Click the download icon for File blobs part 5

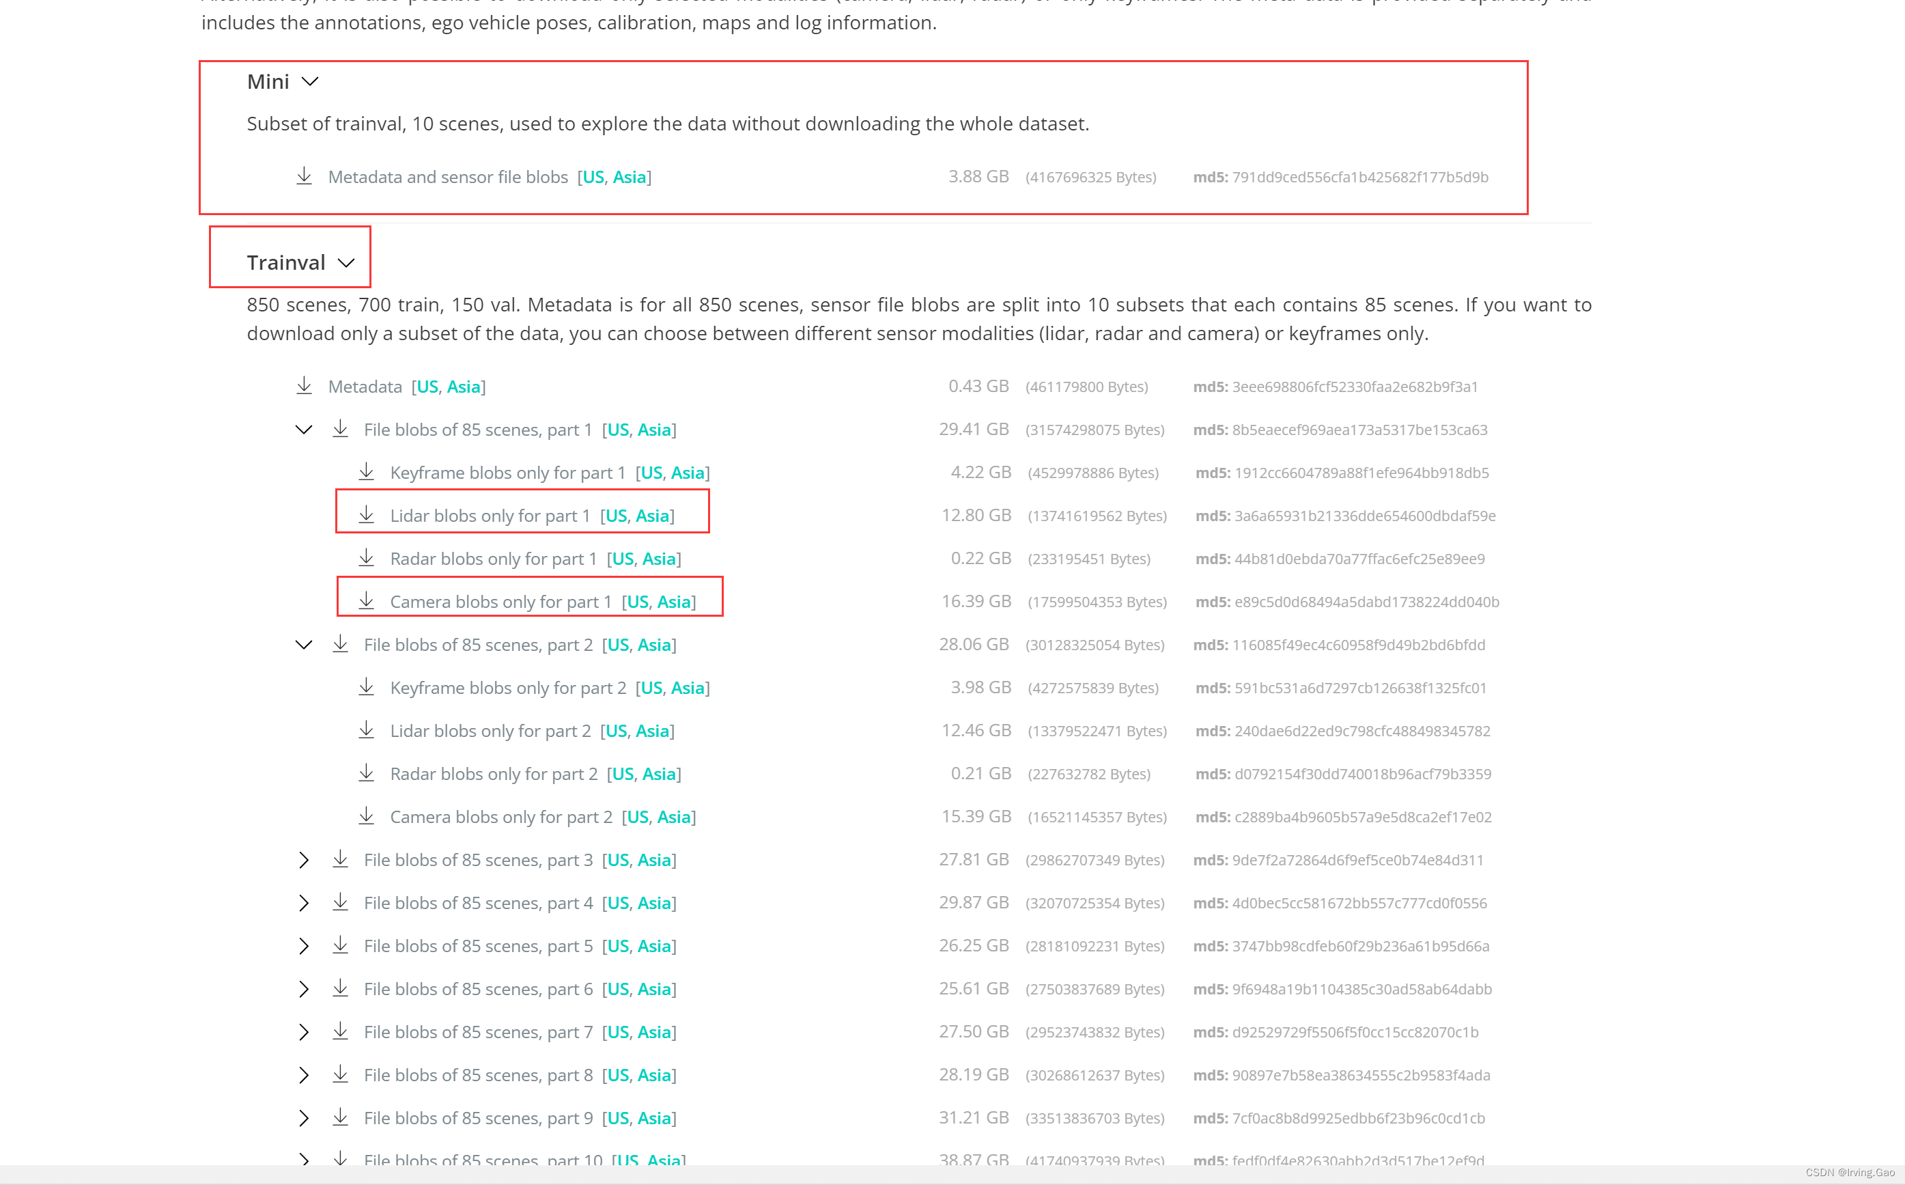[340, 945]
